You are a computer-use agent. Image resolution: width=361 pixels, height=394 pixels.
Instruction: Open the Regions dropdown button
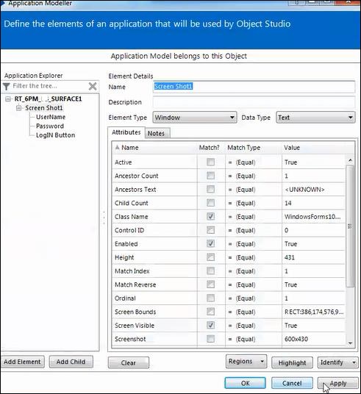coord(246,362)
